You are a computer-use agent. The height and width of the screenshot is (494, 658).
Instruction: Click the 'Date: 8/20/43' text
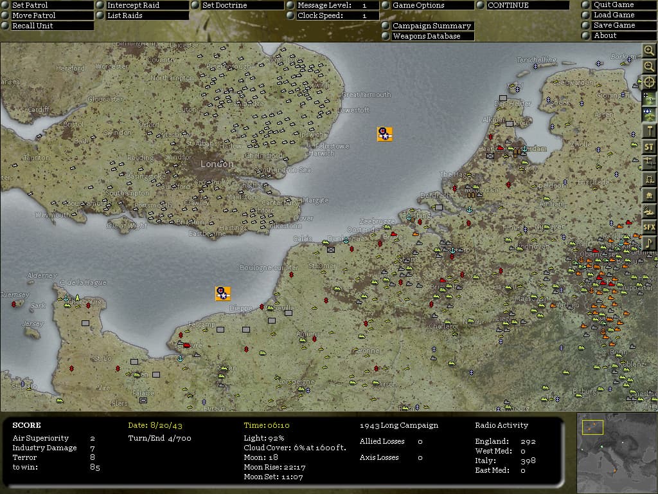tap(156, 426)
